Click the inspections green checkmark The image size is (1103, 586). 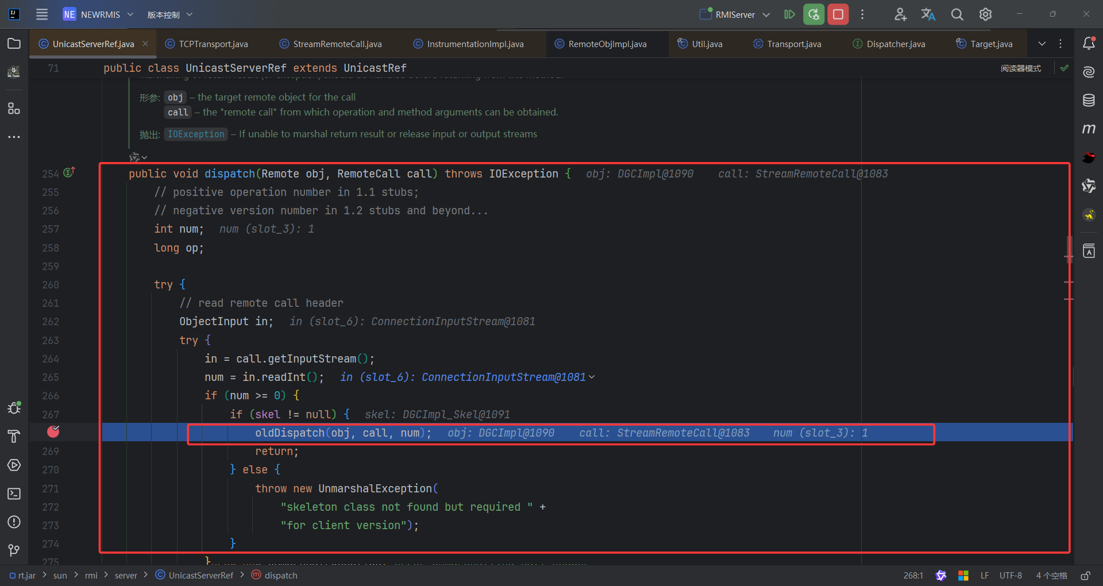(x=1065, y=68)
